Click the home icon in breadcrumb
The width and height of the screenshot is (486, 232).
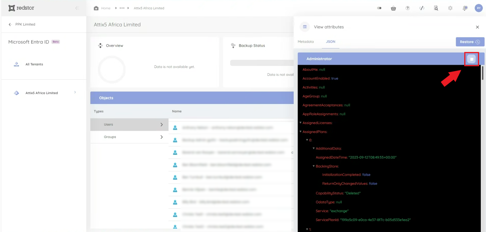(x=96, y=8)
